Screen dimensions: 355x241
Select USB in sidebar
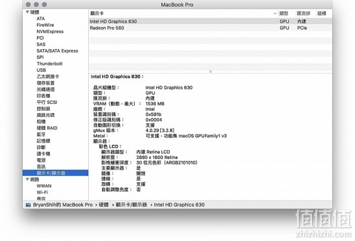click(x=41, y=70)
